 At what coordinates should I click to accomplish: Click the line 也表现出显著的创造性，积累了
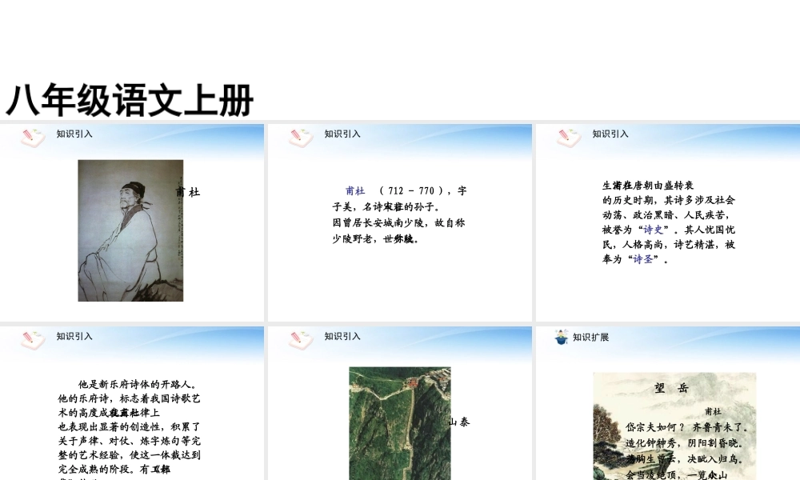pos(129,426)
